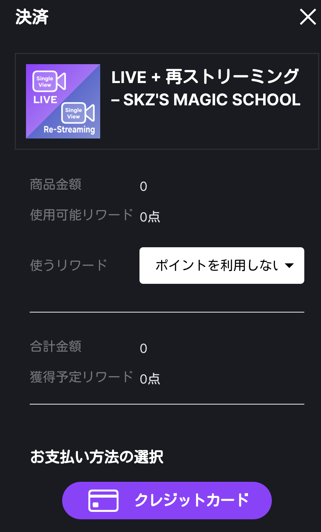
Task: Click the 商品金額 label
Action: [x=56, y=184]
